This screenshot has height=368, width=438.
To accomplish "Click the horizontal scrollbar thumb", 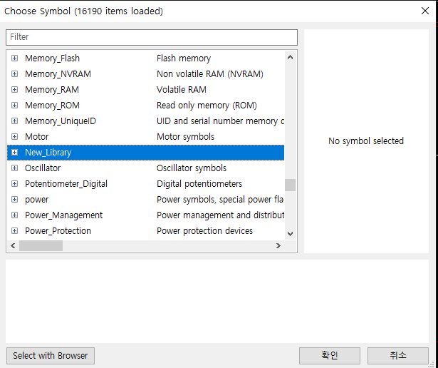I will pos(41,245).
